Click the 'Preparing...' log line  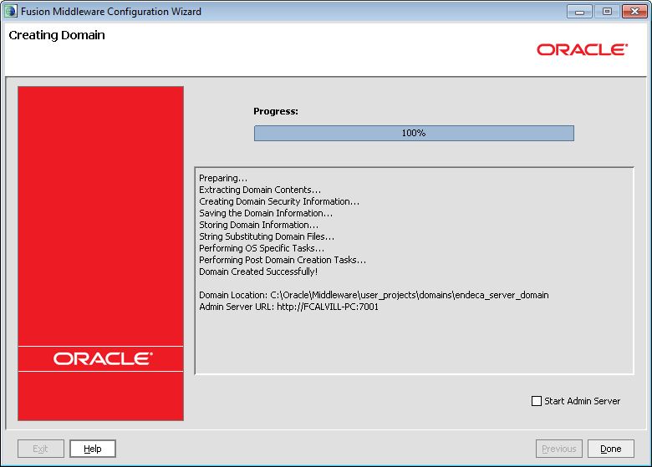point(223,178)
